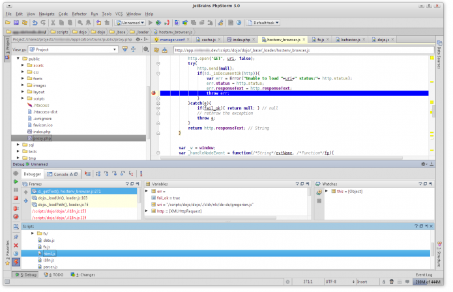The height and width of the screenshot is (292, 453).
Task: Click the View Breakpoints icon in debug sidebar
Action: click(x=16, y=208)
